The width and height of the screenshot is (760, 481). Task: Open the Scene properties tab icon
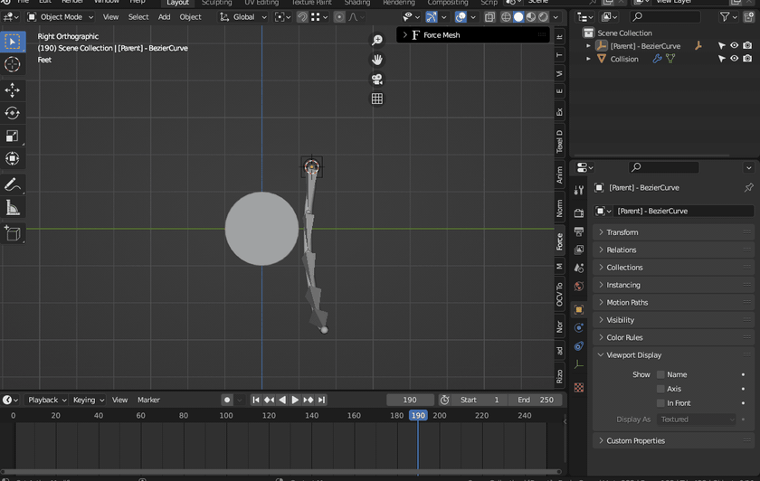579,268
